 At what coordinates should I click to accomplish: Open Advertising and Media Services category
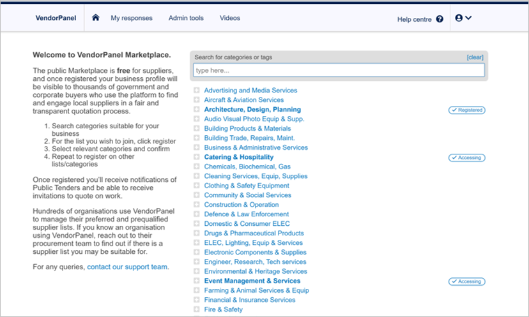pos(250,91)
